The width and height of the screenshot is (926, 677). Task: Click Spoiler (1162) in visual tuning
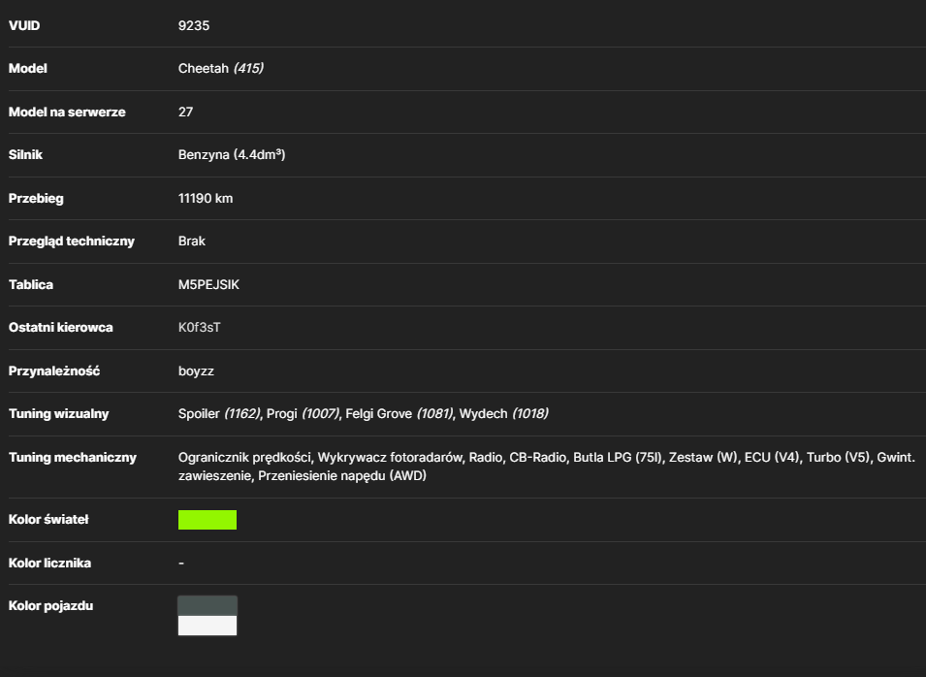coord(219,413)
